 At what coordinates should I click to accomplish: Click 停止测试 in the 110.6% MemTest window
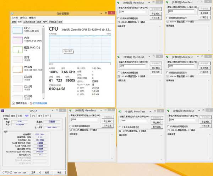point(204,13)
